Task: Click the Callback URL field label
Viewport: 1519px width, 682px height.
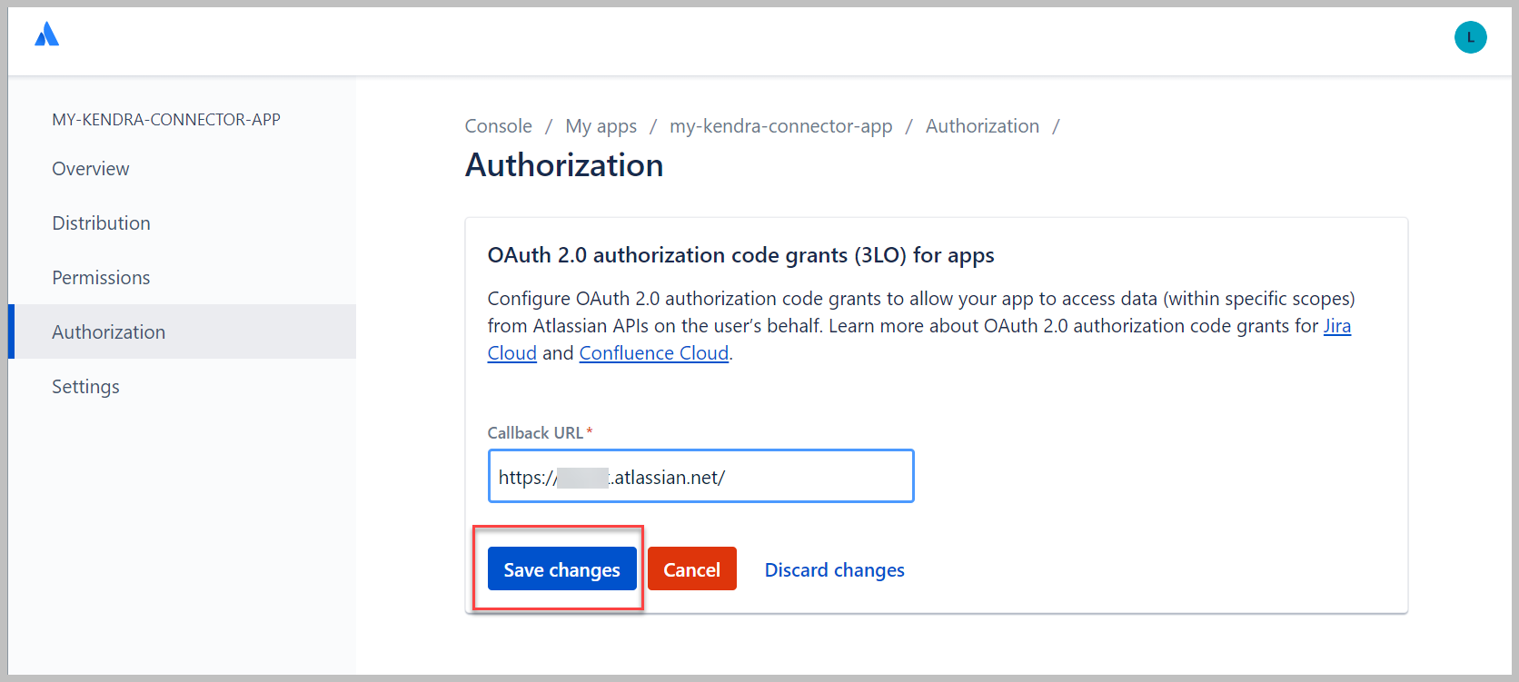Action: tap(536, 433)
